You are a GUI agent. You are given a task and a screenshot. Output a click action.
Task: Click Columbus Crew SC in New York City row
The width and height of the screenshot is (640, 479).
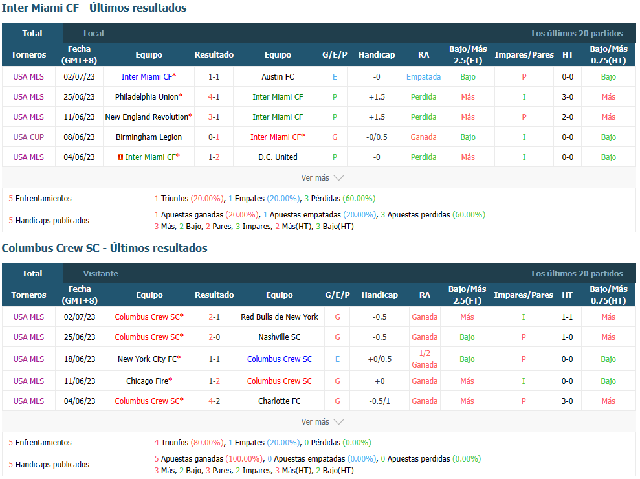280,359
